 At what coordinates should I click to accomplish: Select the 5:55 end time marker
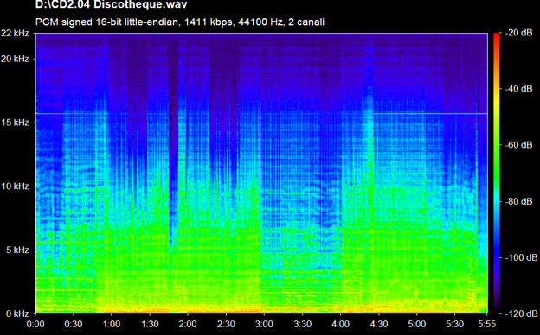point(487,324)
